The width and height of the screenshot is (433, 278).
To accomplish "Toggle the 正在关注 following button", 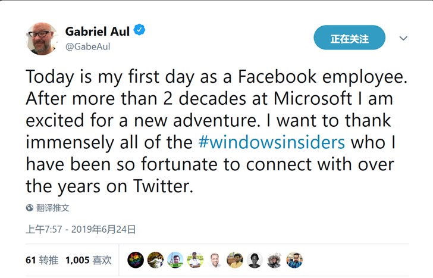I will click(349, 39).
